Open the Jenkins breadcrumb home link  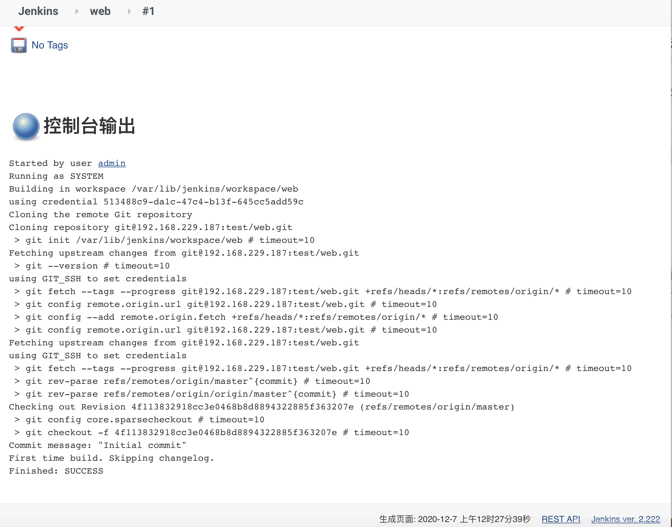pos(38,11)
